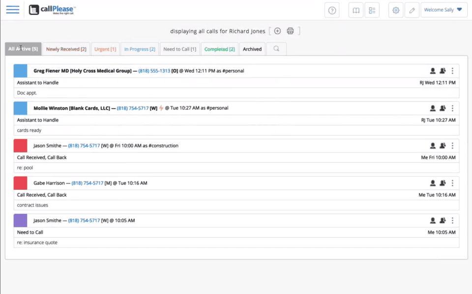Open three-dot menu on Greg Fiener row
This screenshot has height=294, width=472.
pyautogui.click(x=452, y=71)
